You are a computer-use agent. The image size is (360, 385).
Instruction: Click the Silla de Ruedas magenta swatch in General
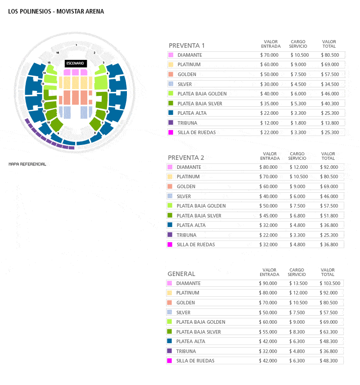169,360
